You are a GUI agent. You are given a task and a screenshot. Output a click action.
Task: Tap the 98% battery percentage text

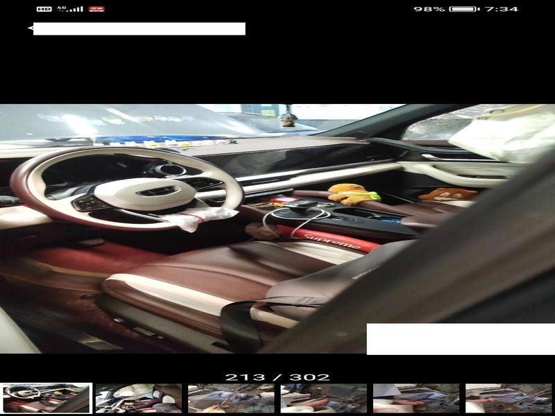429,9
